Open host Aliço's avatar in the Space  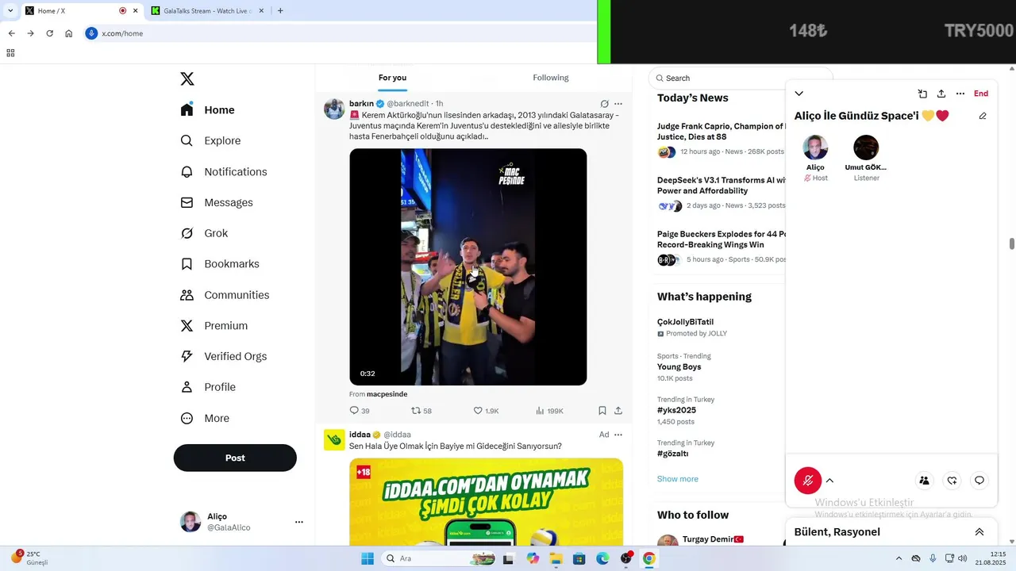click(815, 148)
